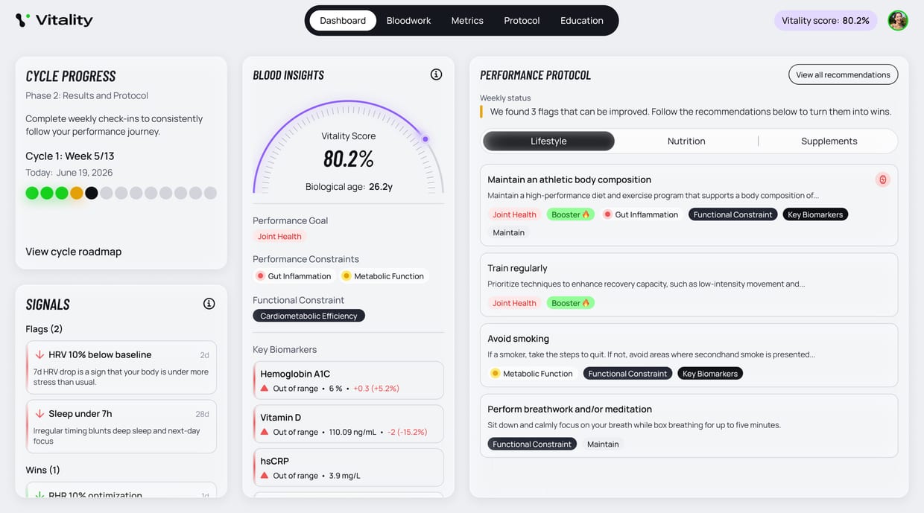Open the user profile avatar
The image size is (924, 513).
(x=898, y=20)
